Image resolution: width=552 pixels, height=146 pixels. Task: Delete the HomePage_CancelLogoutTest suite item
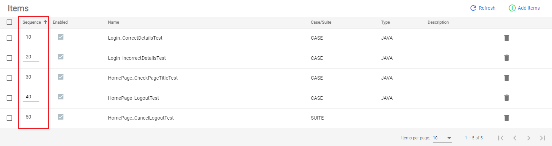(507, 118)
